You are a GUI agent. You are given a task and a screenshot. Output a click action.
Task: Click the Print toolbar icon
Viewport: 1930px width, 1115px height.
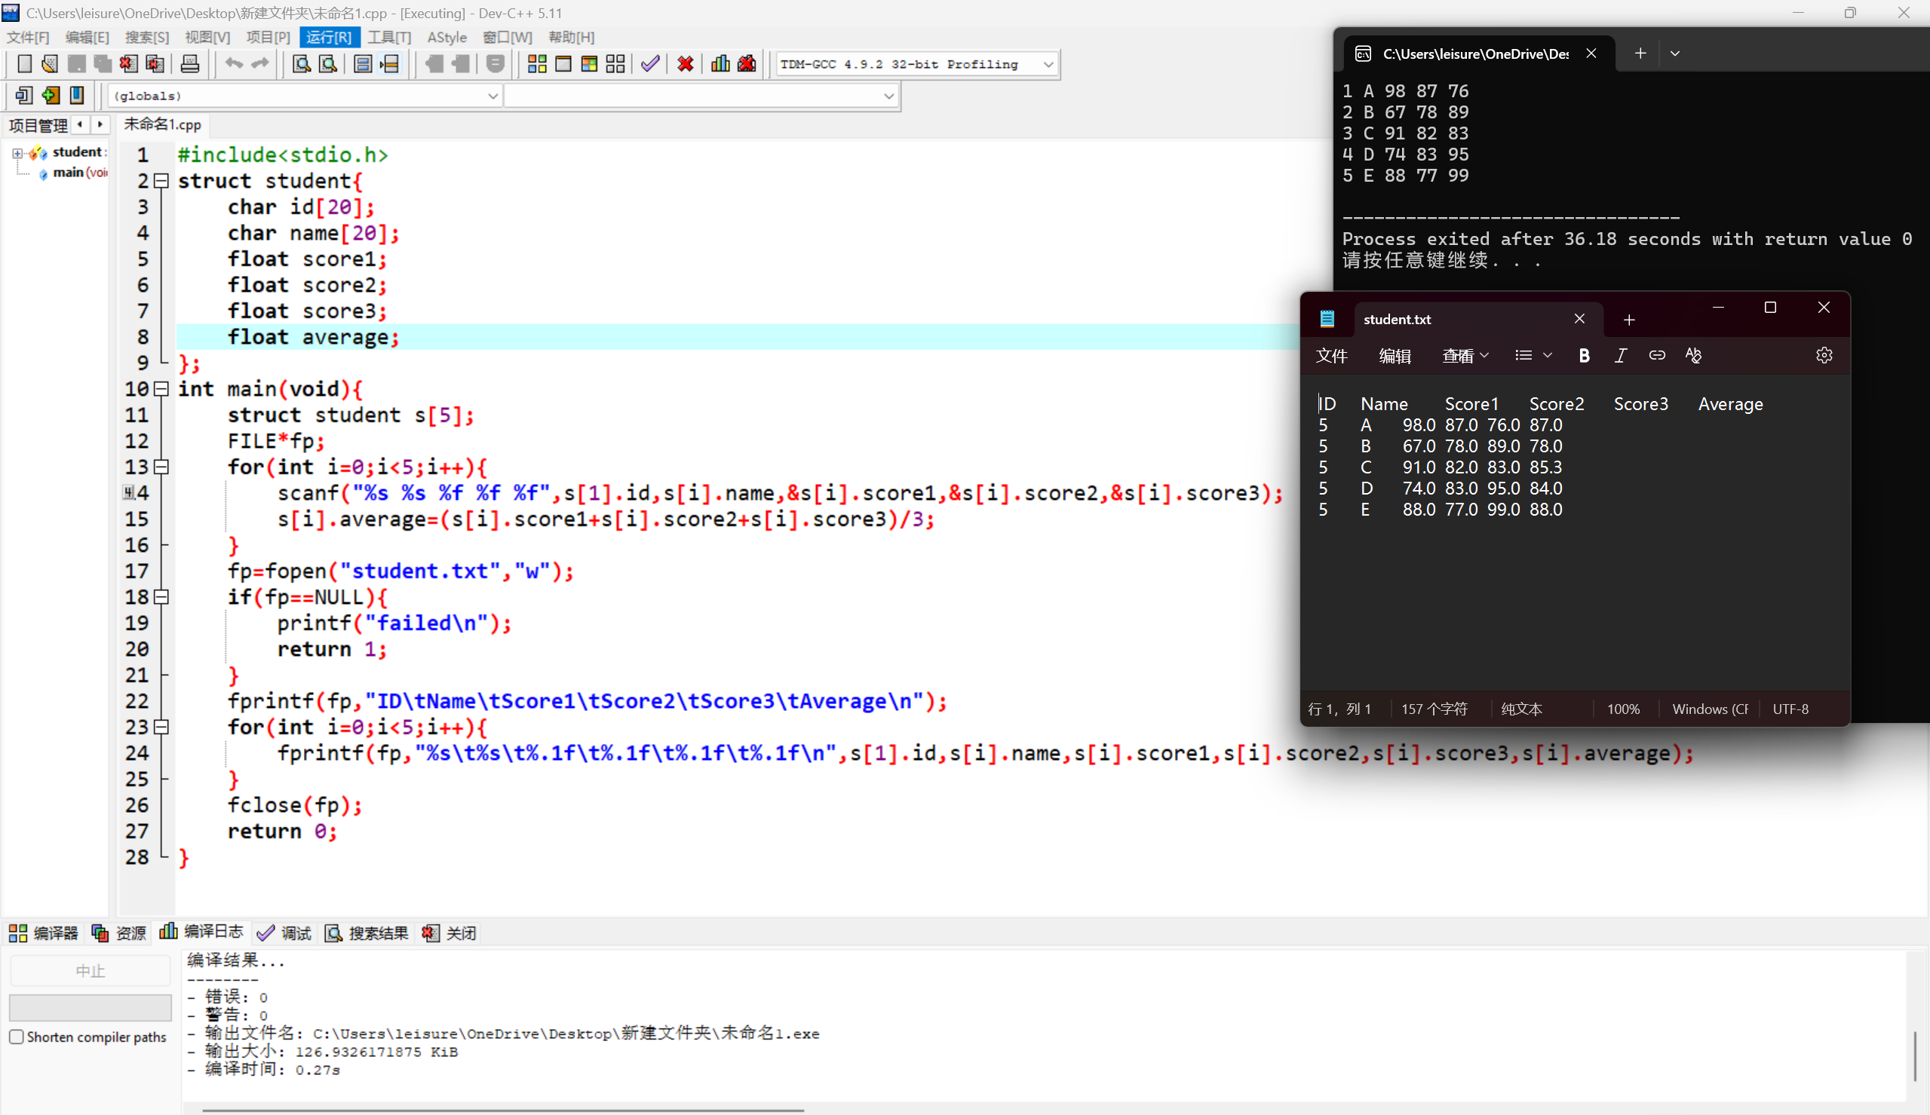190,64
